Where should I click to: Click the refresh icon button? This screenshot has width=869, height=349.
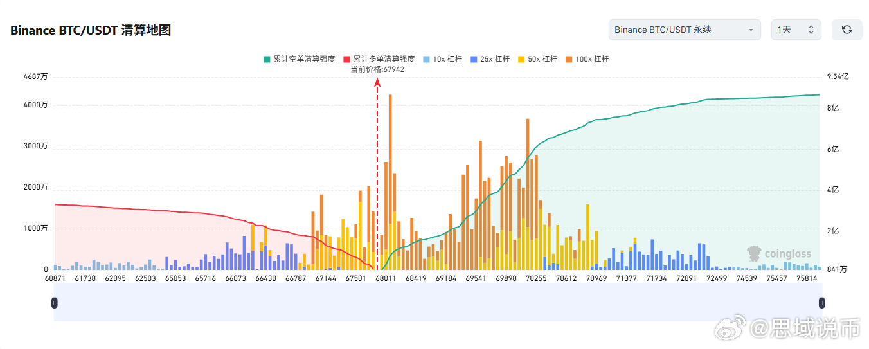(x=847, y=30)
